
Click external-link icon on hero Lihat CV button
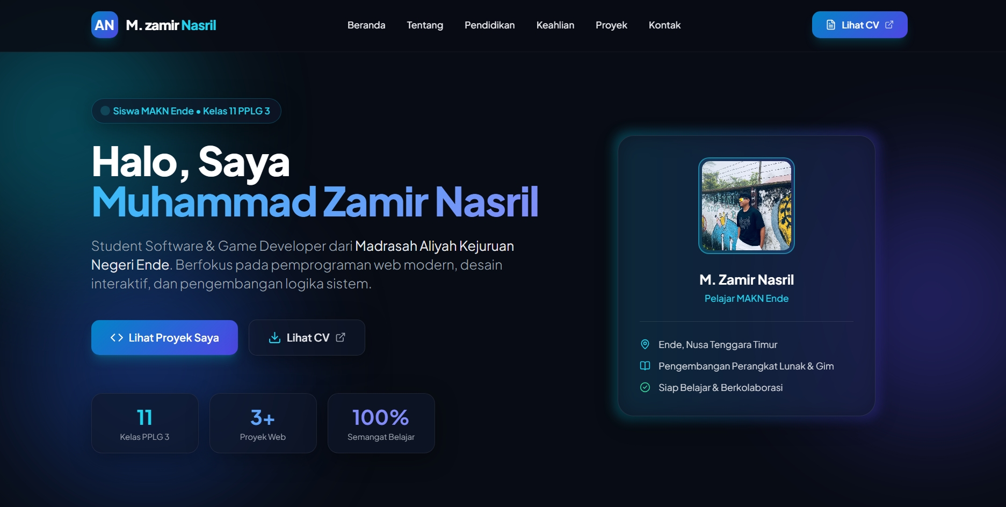click(x=341, y=337)
